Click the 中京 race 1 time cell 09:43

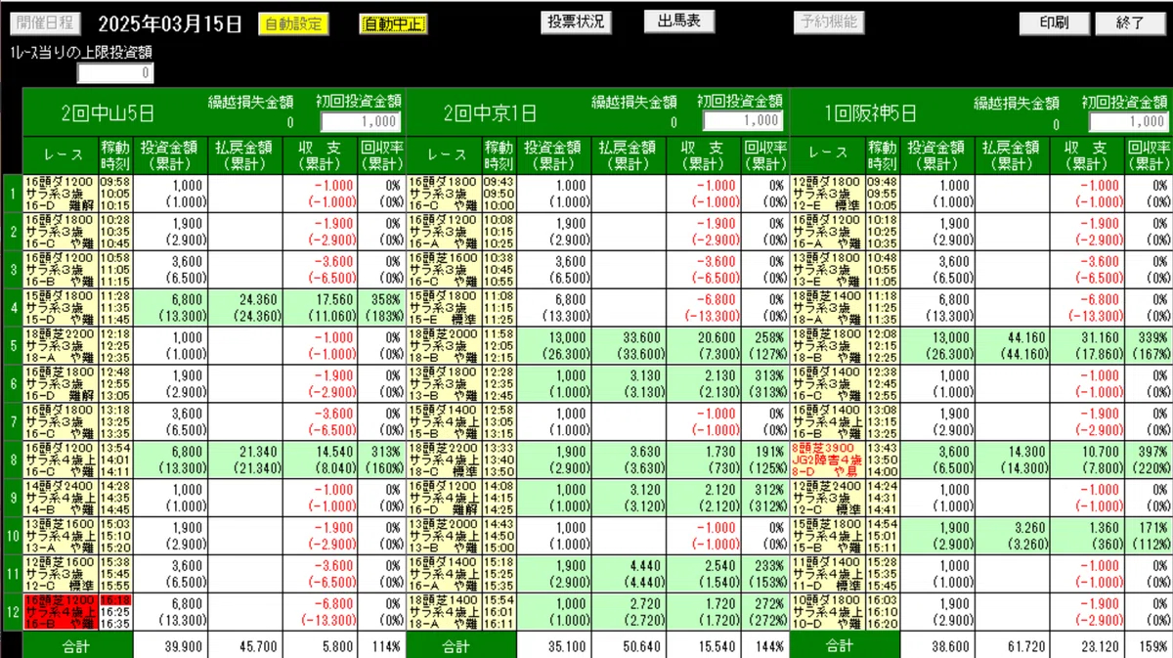tap(499, 194)
